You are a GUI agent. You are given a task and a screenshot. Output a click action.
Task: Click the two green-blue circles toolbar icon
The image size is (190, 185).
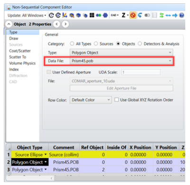(98, 15)
